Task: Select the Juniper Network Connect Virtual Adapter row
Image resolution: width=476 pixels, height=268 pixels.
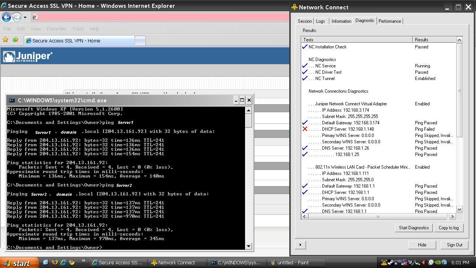Action: click(x=379, y=104)
